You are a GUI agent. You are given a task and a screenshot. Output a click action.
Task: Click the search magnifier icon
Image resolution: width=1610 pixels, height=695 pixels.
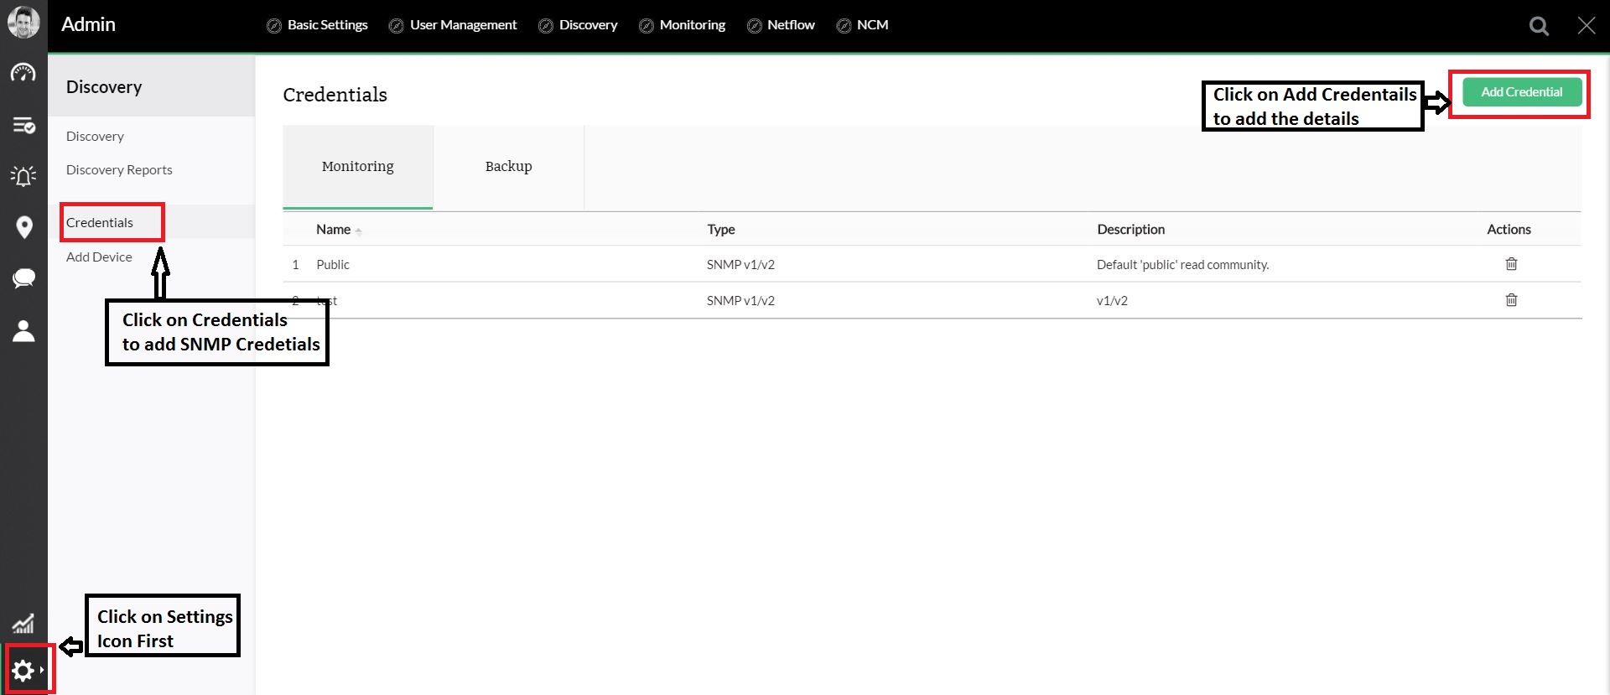pyautogui.click(x=1539, y=26)
